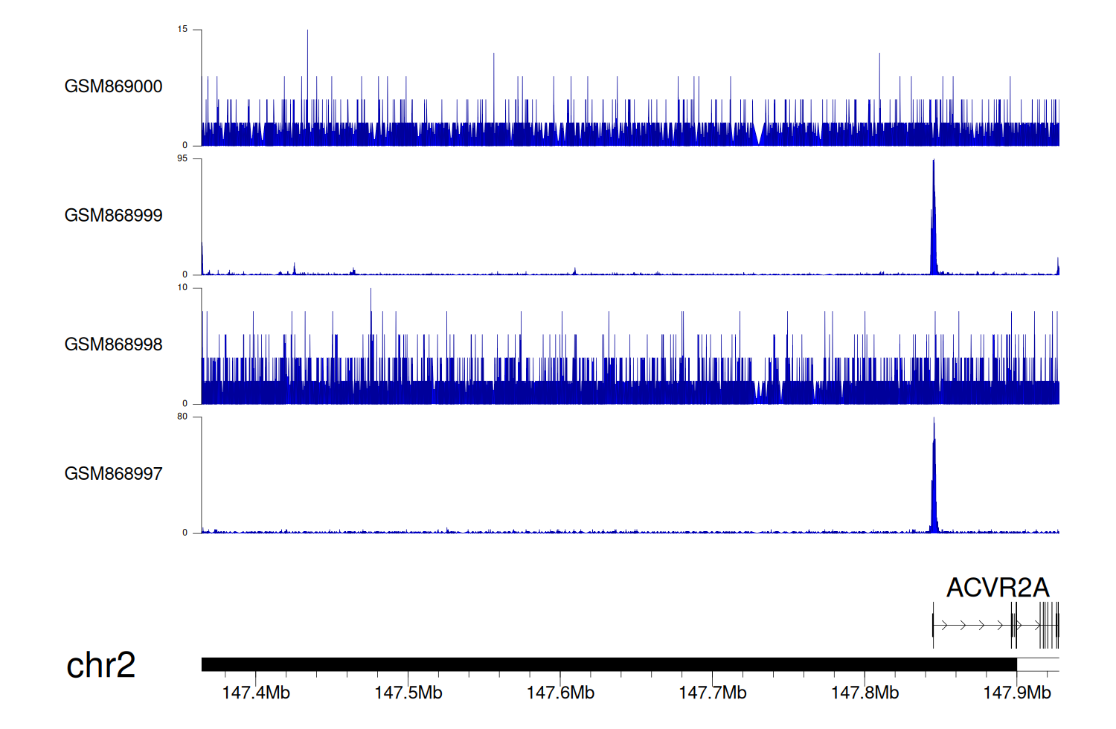Click the 147.4Mb axis tick label
1116x729 pixels.
pyautogui.click(x=256, y=693)
